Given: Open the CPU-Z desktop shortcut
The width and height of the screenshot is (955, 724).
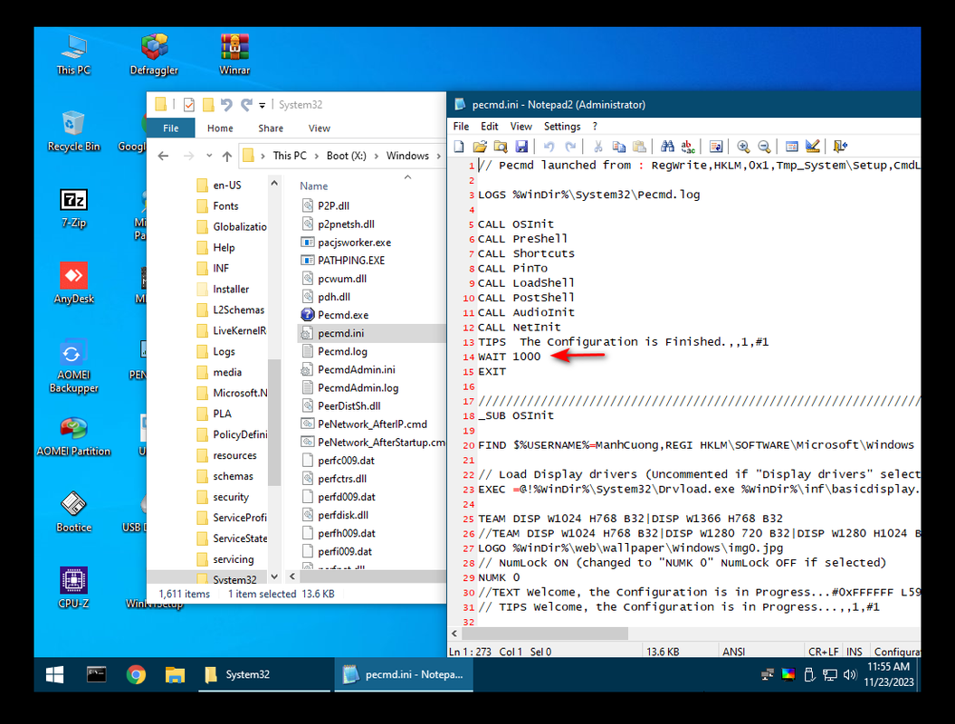Looking at the screenshot, I should coord(73,587).
